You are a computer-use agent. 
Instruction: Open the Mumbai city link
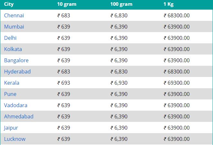click(x=14, y=27)
